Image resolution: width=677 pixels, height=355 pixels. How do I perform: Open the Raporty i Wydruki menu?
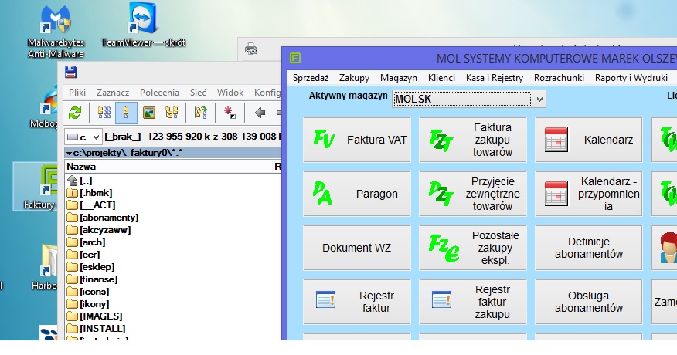click(631, 78)
